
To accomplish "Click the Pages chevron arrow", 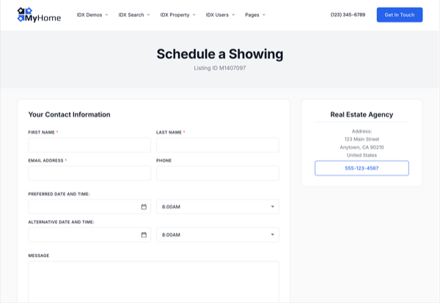I will [x=264, y=15].
